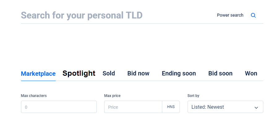The width and height of the screenshot is (280, 117).
Task: Click the 'Max characters' field label
Action: [34, 96]
